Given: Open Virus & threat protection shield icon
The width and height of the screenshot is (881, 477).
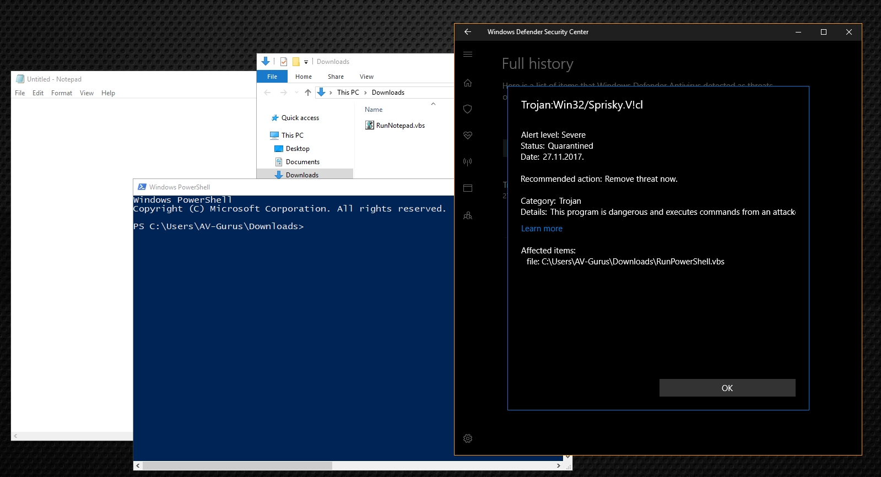Looking at the screenshot, I should 468,109.
